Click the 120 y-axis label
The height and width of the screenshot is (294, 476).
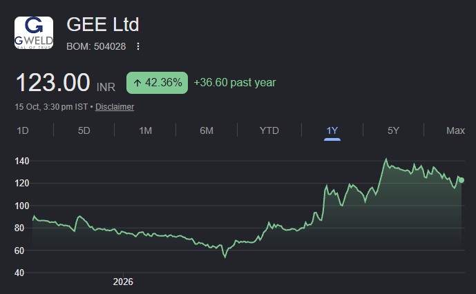(x=22, y=184)
